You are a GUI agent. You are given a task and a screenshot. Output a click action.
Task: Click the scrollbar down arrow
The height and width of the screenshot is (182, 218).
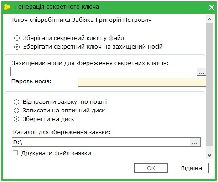pyautogui.click(x=209, y=155)
